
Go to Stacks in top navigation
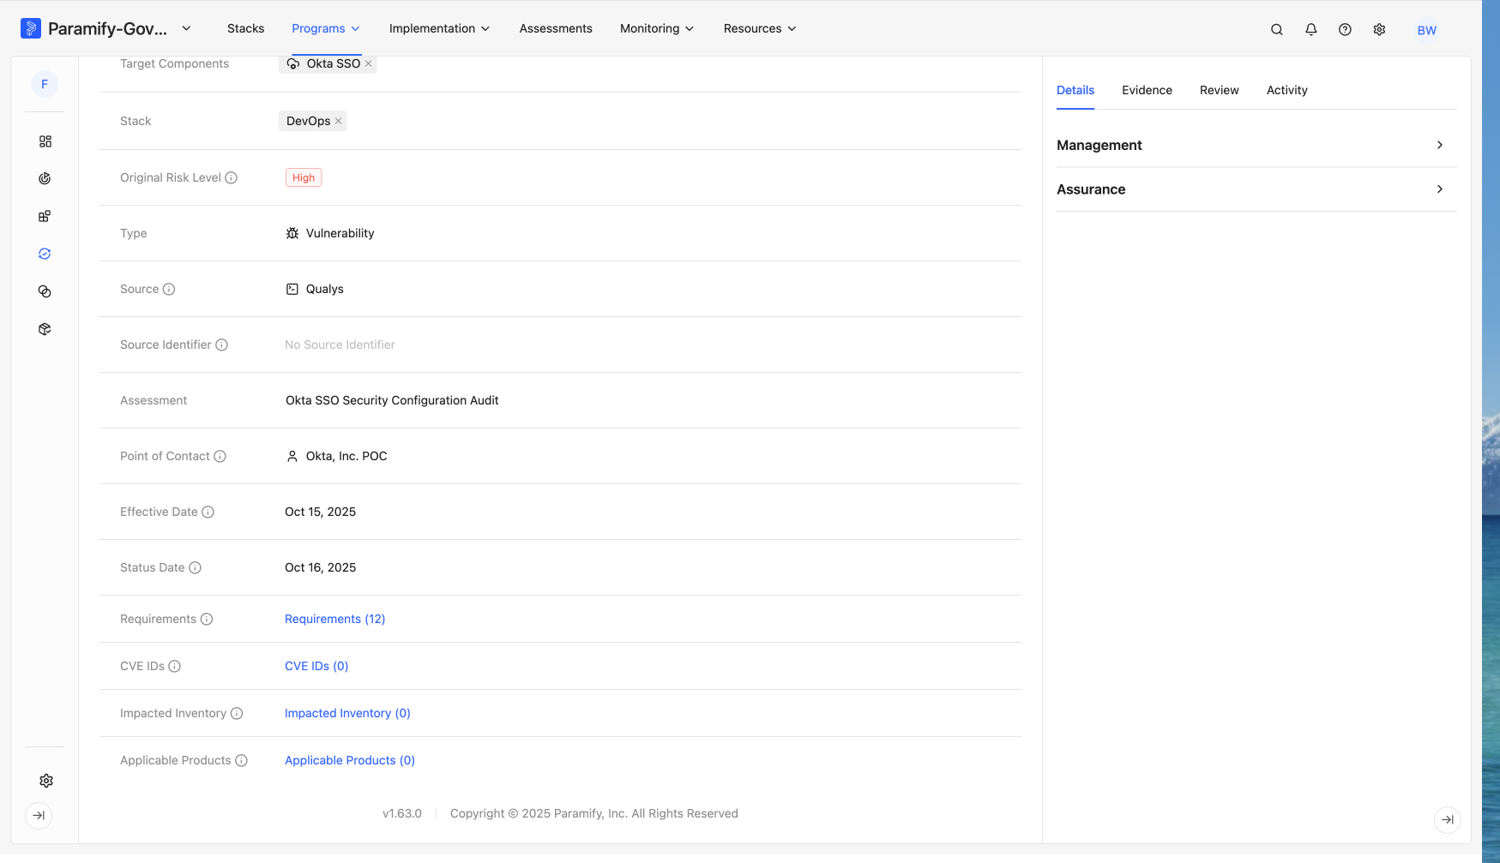click(245, 28)
